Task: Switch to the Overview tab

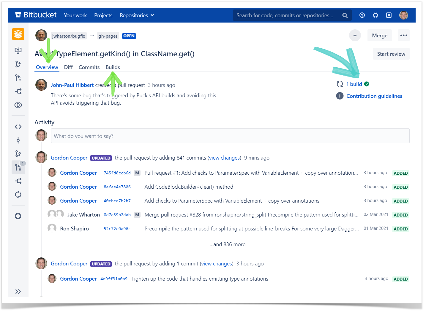Action: [x=47, y=67]
